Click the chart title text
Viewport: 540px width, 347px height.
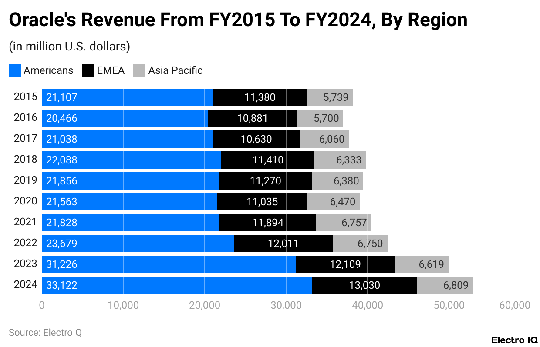click(238, 19)
